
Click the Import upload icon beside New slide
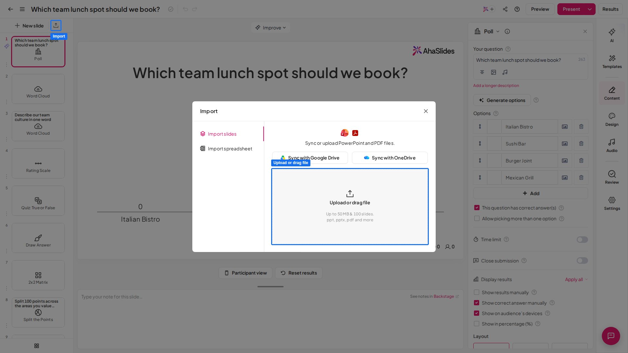coord(56,25)
